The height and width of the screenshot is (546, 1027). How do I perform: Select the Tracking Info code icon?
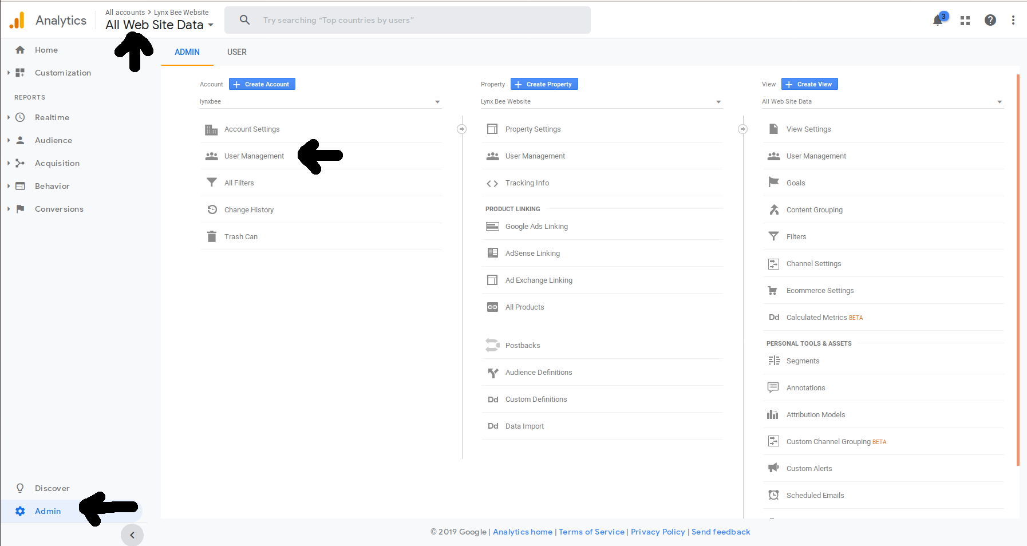[492, 183]
